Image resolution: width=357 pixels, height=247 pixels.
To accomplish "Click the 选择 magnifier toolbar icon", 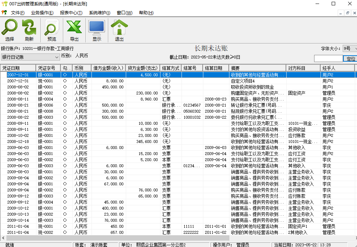I will coord(10,30).
